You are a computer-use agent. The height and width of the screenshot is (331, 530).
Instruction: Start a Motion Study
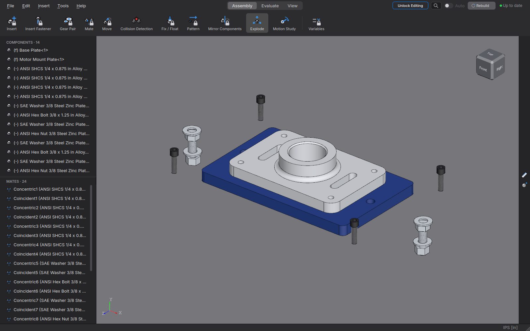pos(284,24)
